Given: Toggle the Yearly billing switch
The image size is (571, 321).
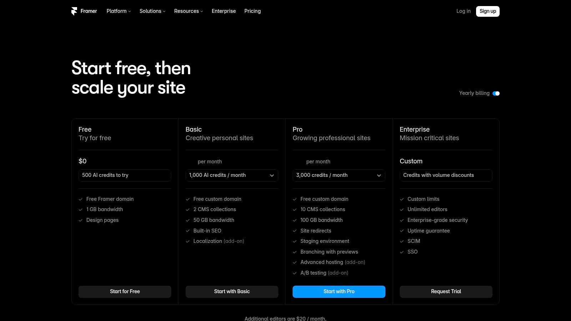Looking at the screenshot, I should 496,93.
